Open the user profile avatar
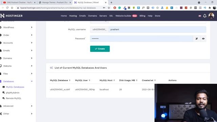 click(211, 16)
